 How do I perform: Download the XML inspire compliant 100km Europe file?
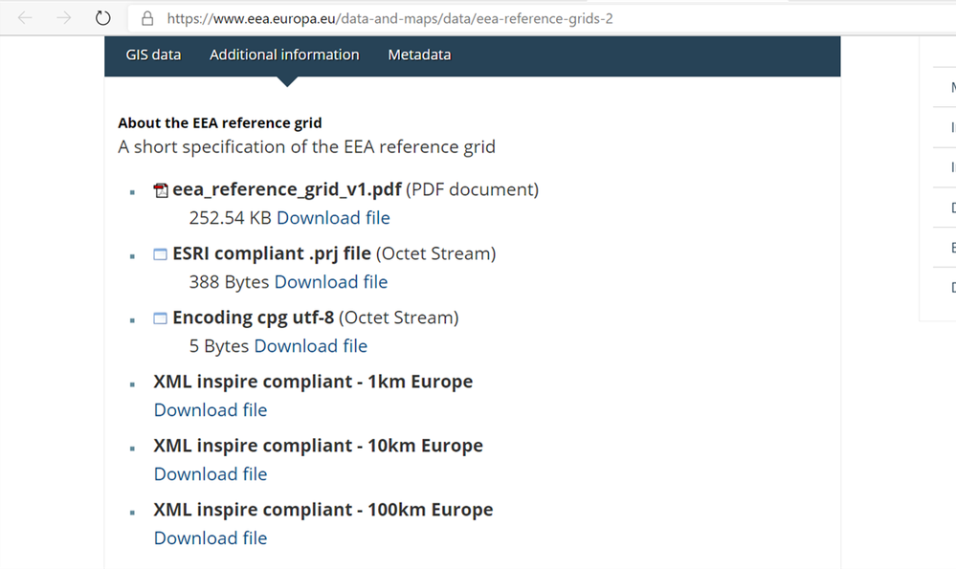click(x=210, y=537)
